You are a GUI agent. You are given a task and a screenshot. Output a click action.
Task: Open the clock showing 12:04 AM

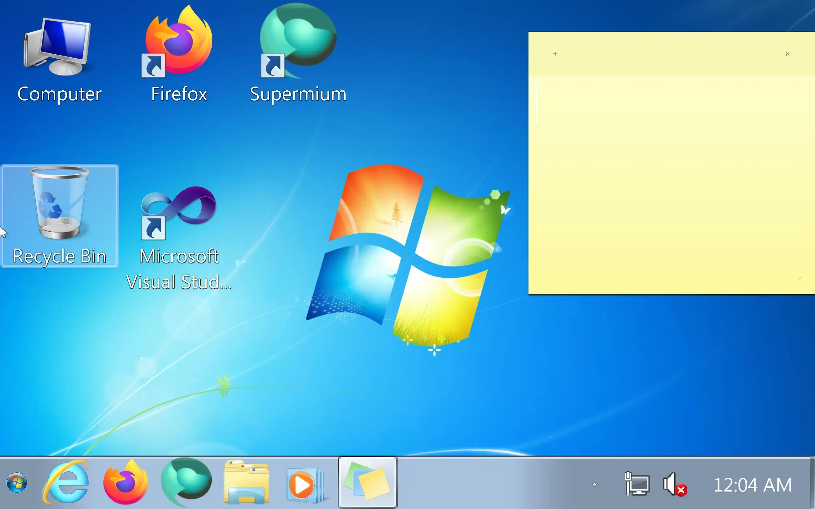coord(752,485)
